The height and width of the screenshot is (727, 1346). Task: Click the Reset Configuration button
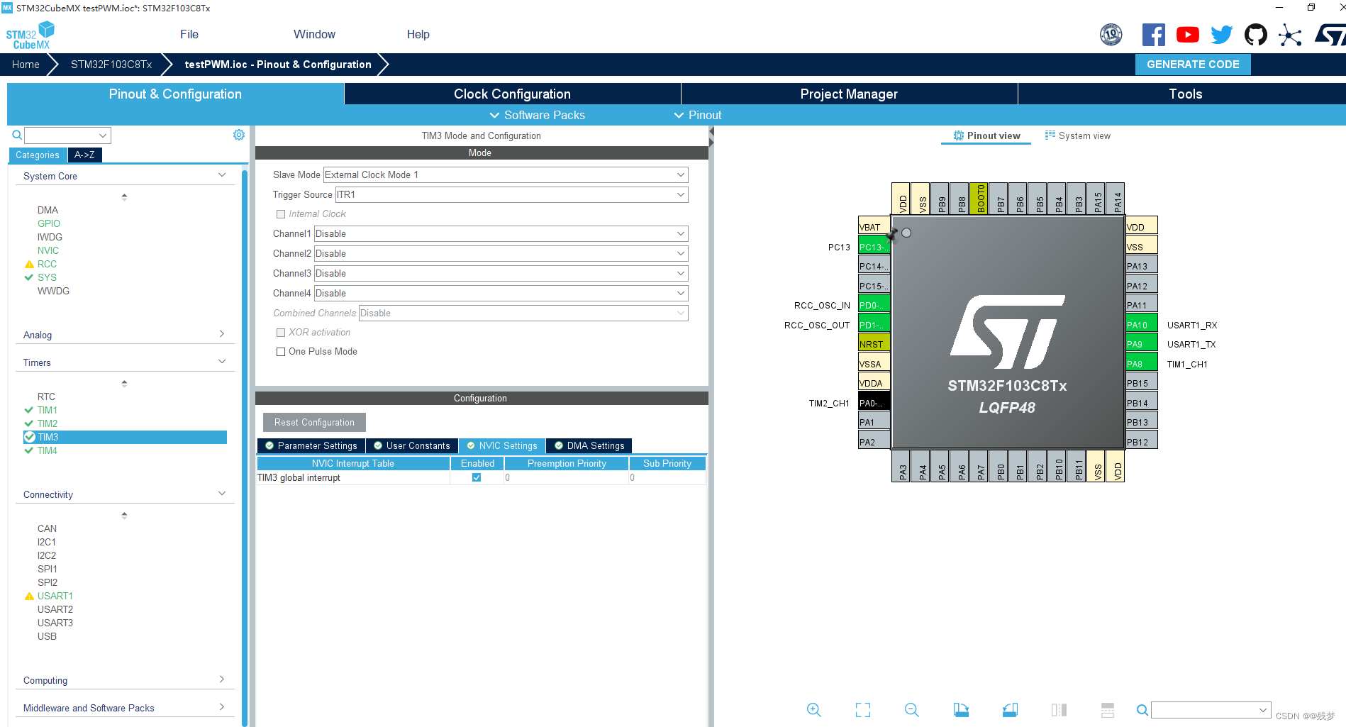pos(313,422)
